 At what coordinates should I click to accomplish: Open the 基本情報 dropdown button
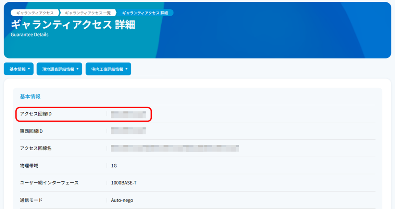pos(18,69)
